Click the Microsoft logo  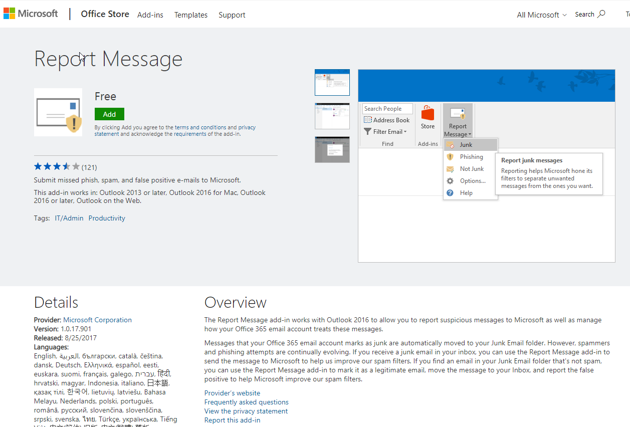click(x=31, y=14)
